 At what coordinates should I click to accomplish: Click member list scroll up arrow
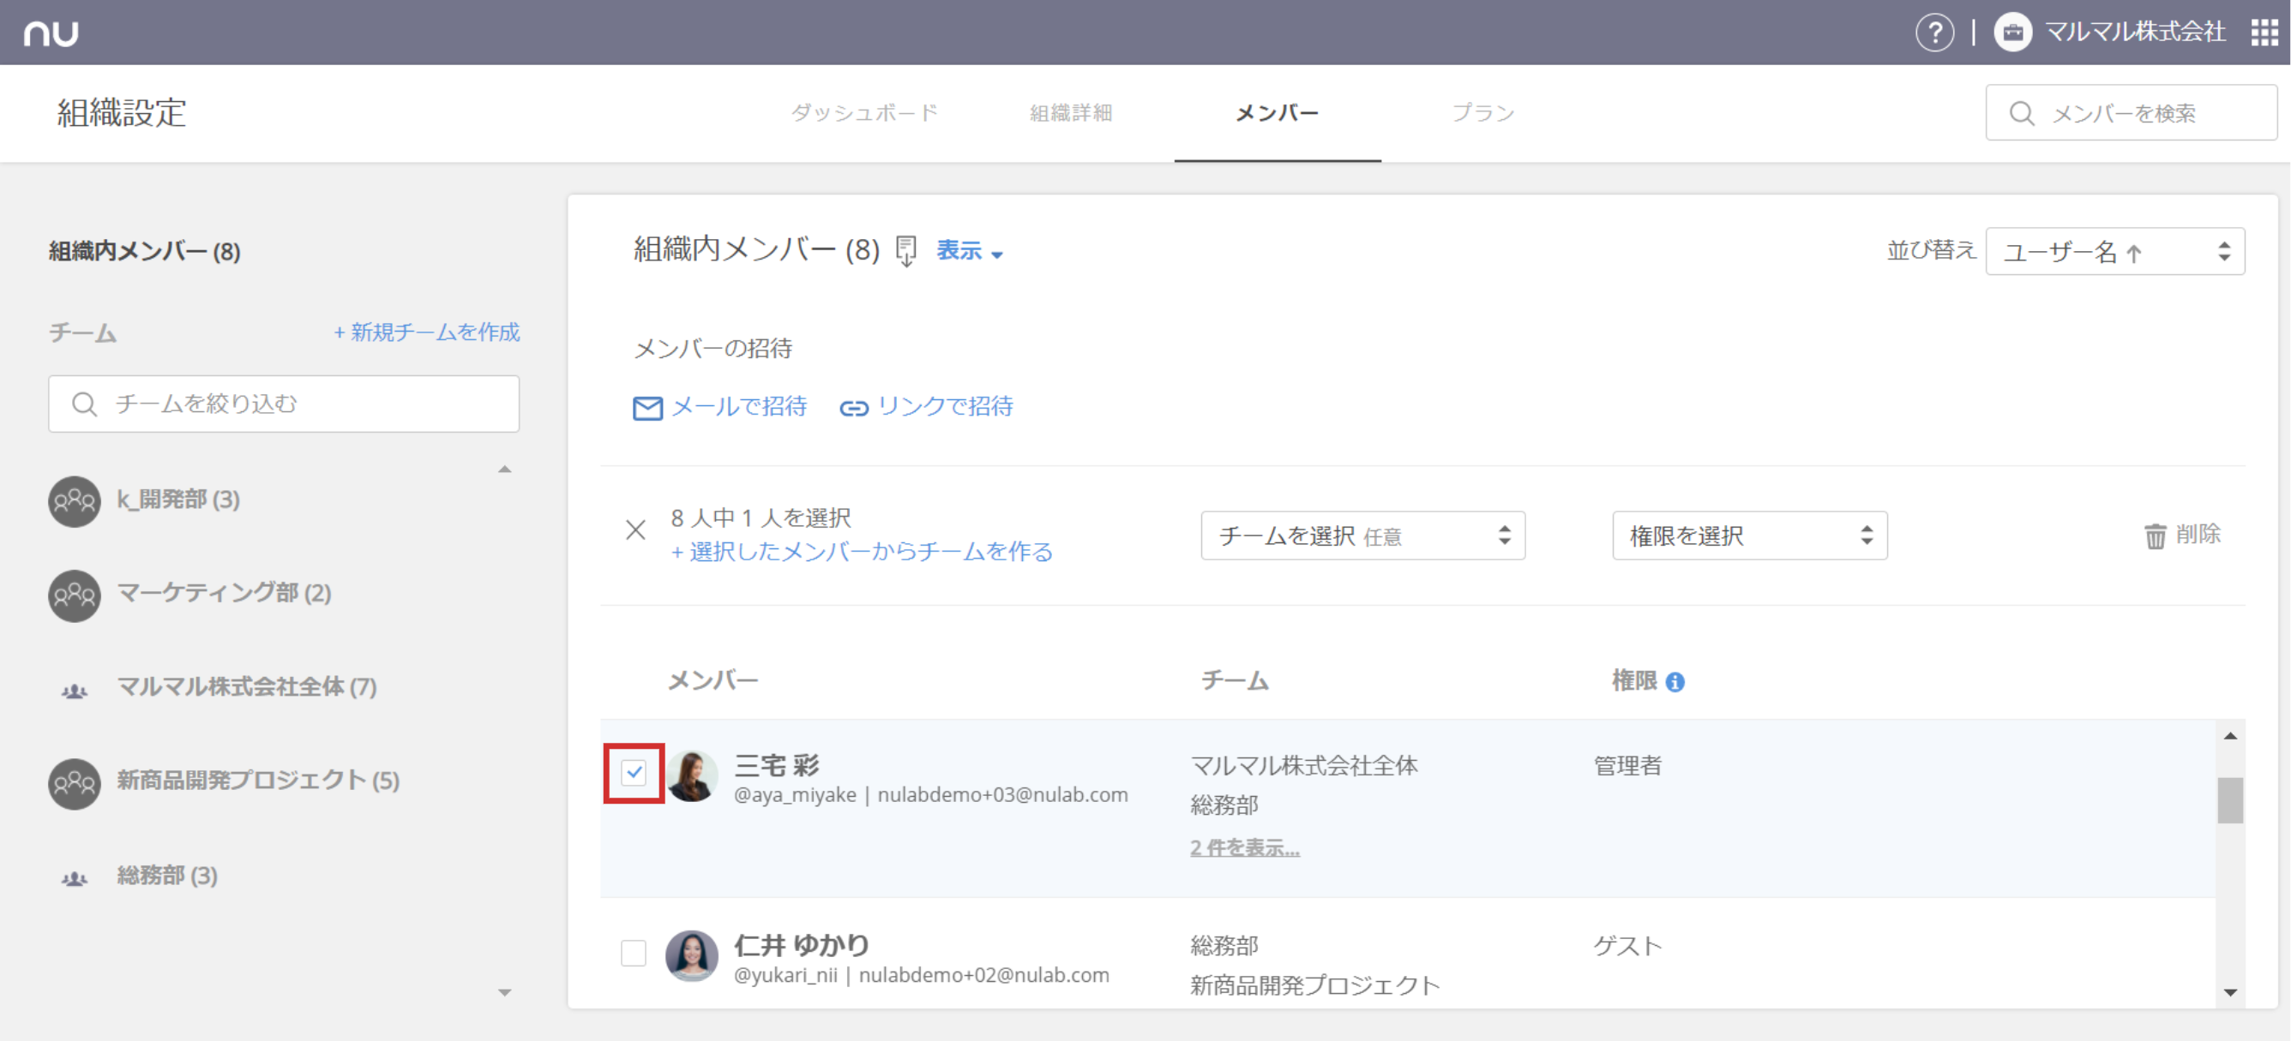2229,735
